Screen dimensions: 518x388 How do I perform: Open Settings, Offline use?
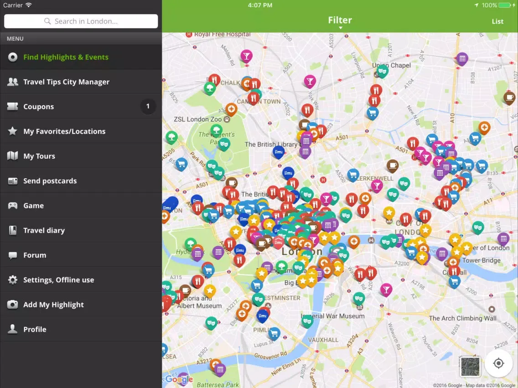click(81, 280)
